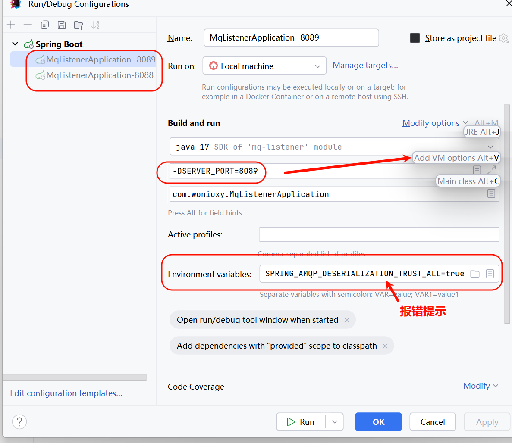
Task: Create a new configuration folder
Action: 79,25
